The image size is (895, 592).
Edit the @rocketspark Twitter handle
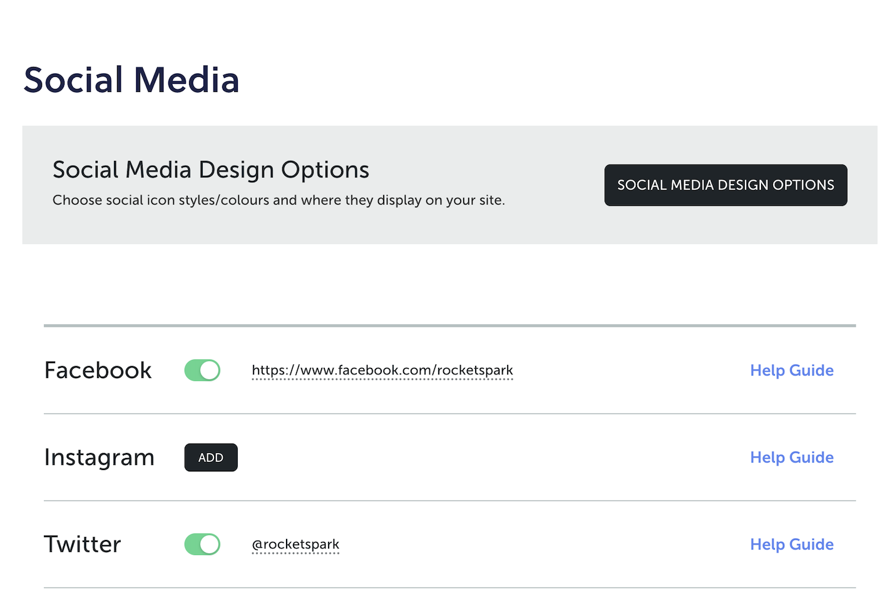(295, 544)
